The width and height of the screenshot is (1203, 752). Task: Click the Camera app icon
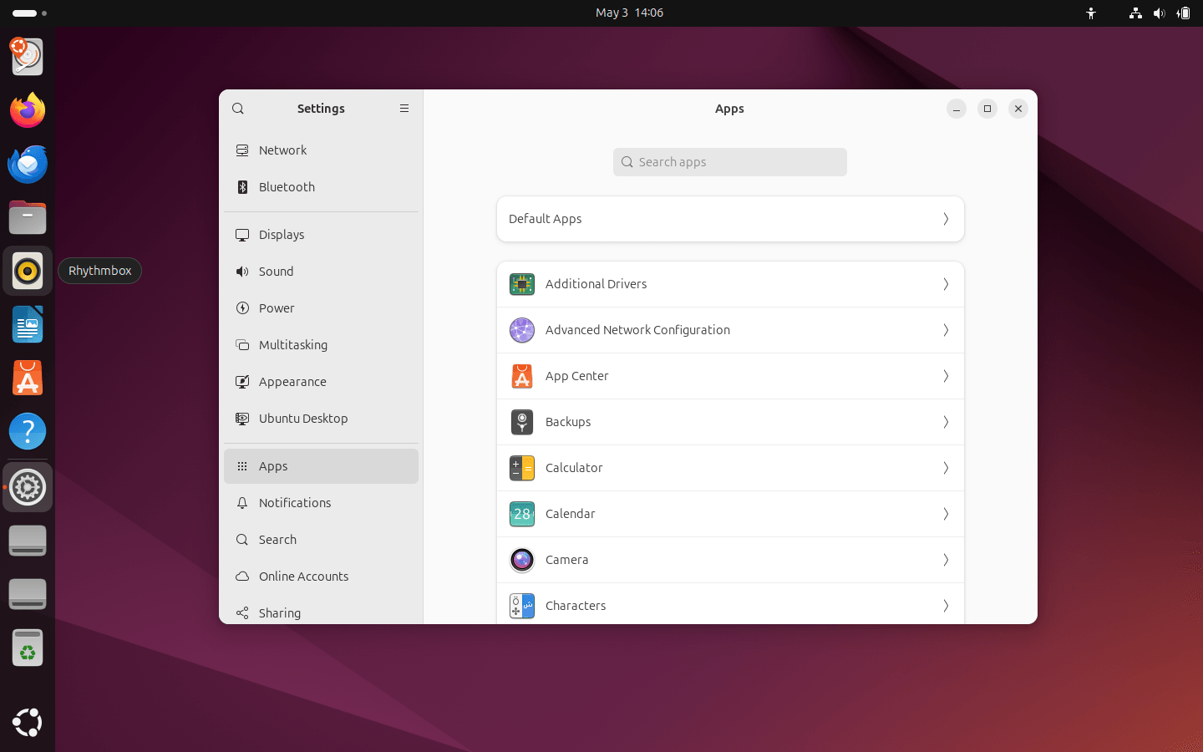[x=522, y=560]
